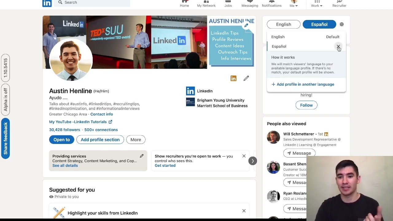393x221 pixels.
Task: Click Austin Henline name heading
Action: click(71, 91)
